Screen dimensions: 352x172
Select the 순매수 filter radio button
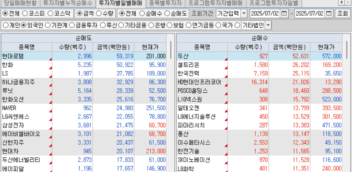[x=142, y=13]
